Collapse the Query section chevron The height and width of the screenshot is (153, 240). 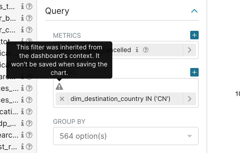coord(194,11)
